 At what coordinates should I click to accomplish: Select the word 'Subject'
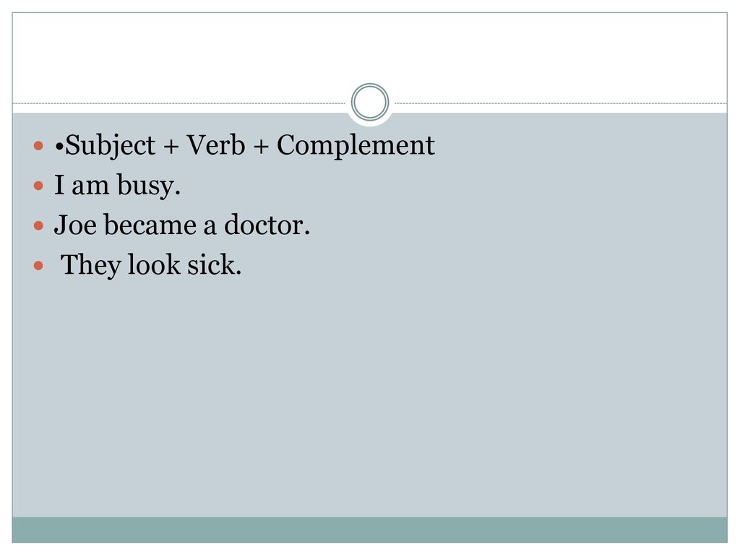(110, 146)
